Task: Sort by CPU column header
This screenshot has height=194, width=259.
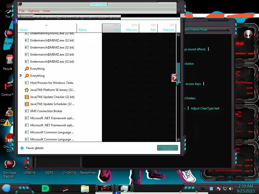Action: click(111, 28)
